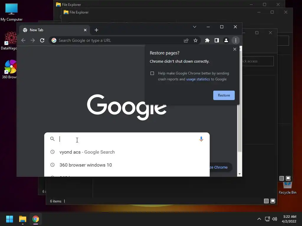Select 'vyond acs' search suggestion
302x226 pixels.
tap(127, 152)
